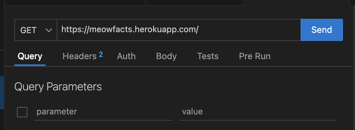Click the meowfacts URL input field

coord(178,30)
